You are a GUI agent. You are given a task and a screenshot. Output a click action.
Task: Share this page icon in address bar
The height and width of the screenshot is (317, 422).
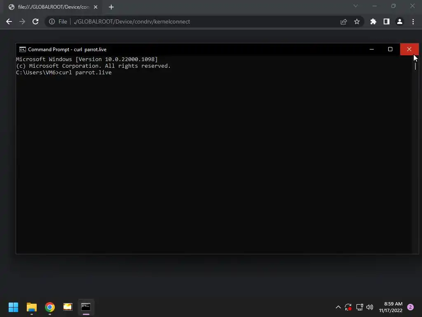[x=344, y=21]
